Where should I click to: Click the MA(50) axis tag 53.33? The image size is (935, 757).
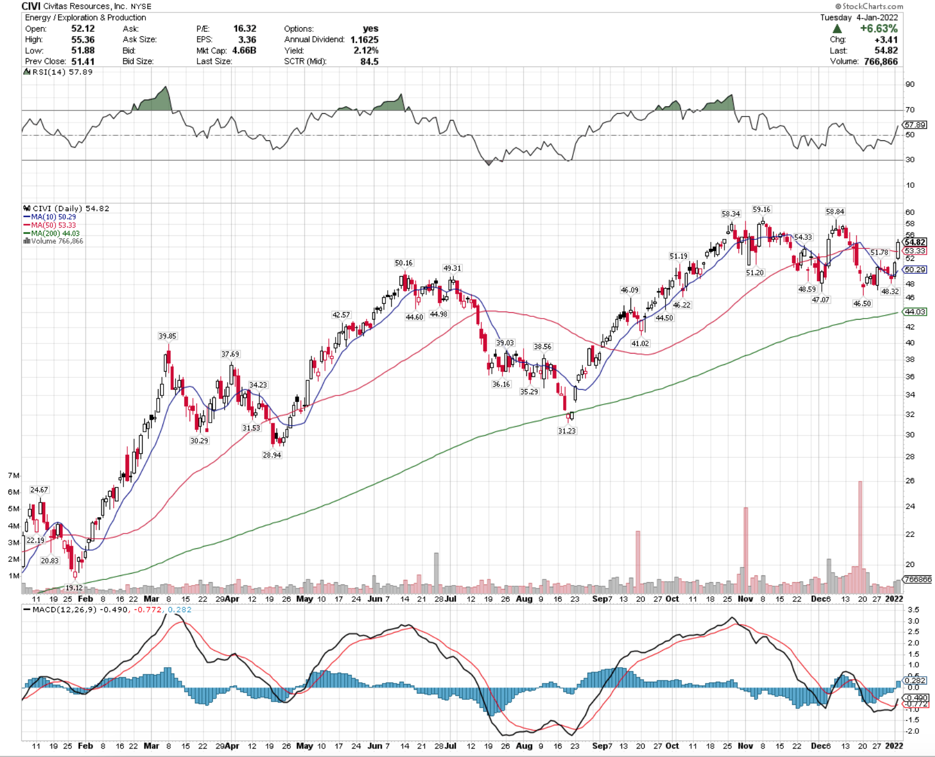click(915, 251)
